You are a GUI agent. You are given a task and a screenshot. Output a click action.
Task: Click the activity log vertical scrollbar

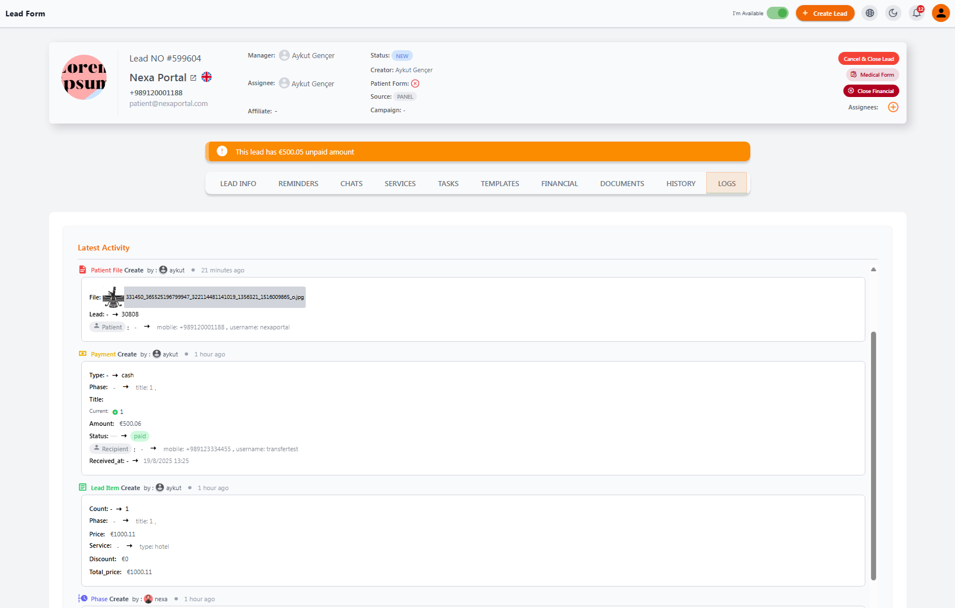873,455
